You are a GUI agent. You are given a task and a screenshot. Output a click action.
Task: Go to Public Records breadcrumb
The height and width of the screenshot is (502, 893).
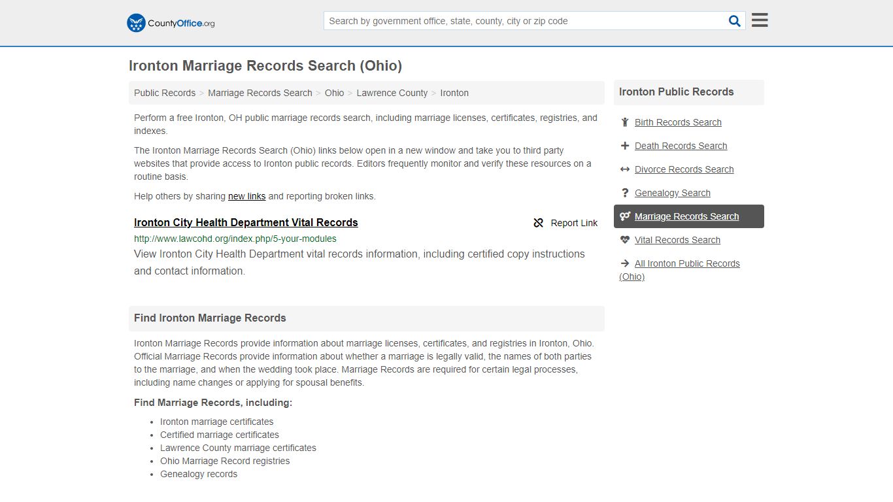(x=165, y=93)
